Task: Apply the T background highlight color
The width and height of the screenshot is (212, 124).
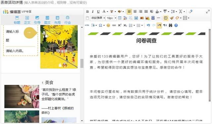Action: coord(112,12)
